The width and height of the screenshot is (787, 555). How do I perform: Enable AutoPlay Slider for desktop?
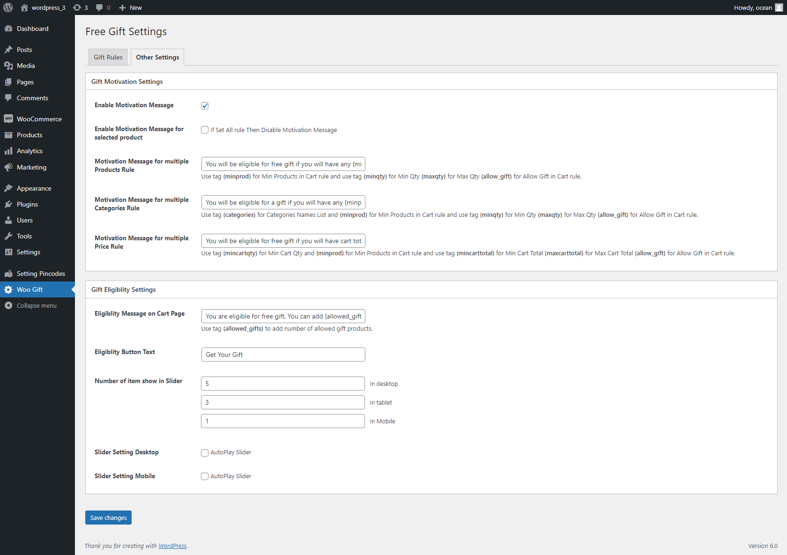point(205,452)
